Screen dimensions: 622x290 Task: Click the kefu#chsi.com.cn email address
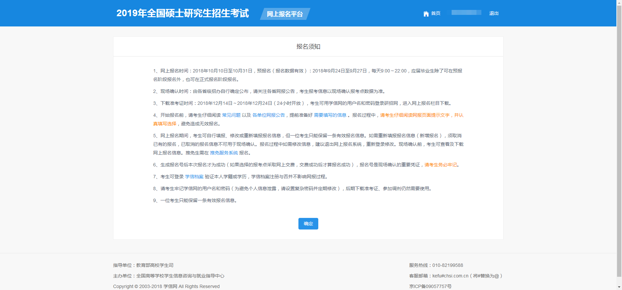[x=450, y=276]
